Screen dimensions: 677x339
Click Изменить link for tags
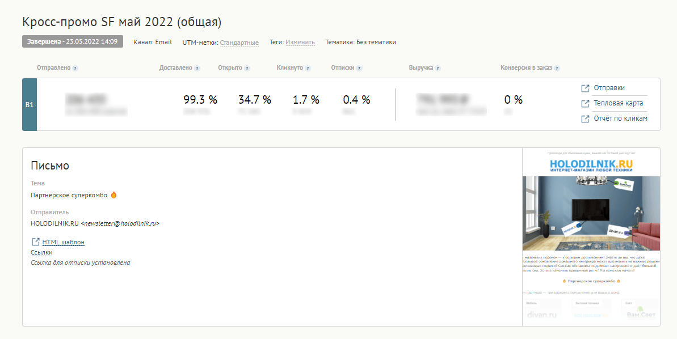point(300,43)
